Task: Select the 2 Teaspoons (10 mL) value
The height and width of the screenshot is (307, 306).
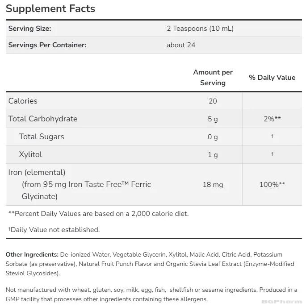Action: pos(200,29)
